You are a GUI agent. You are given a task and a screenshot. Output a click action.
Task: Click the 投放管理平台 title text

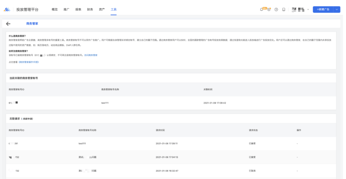27,9
